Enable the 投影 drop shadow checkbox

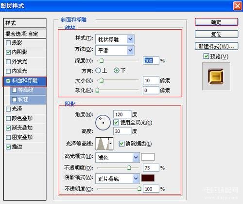(x=8, y=43)
